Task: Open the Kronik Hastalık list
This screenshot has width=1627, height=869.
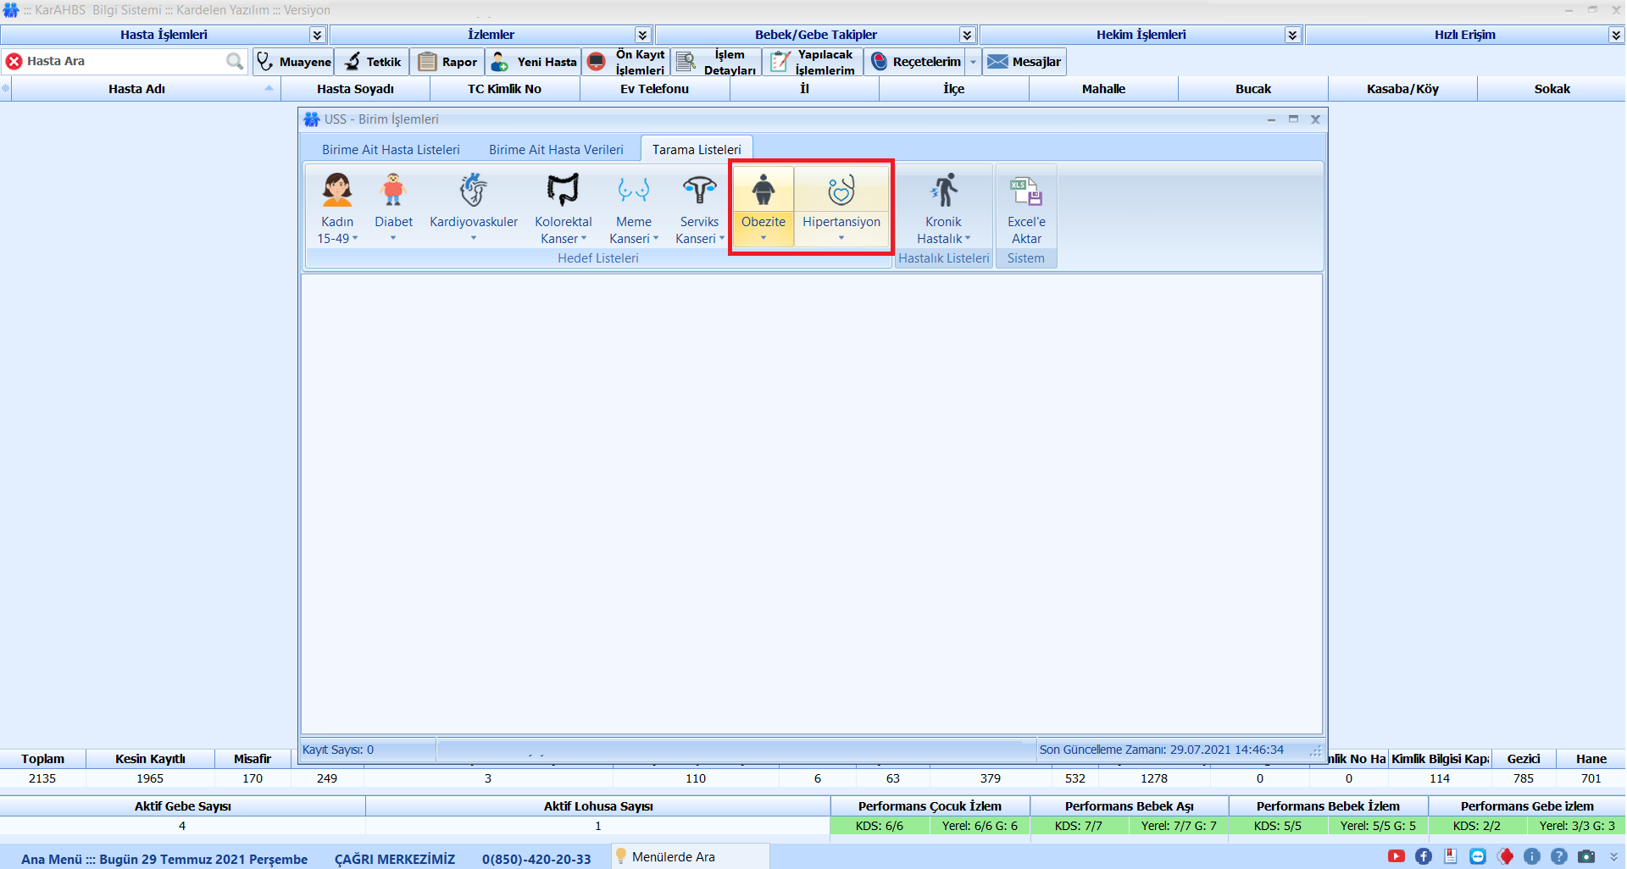Action: coord(943,208)
